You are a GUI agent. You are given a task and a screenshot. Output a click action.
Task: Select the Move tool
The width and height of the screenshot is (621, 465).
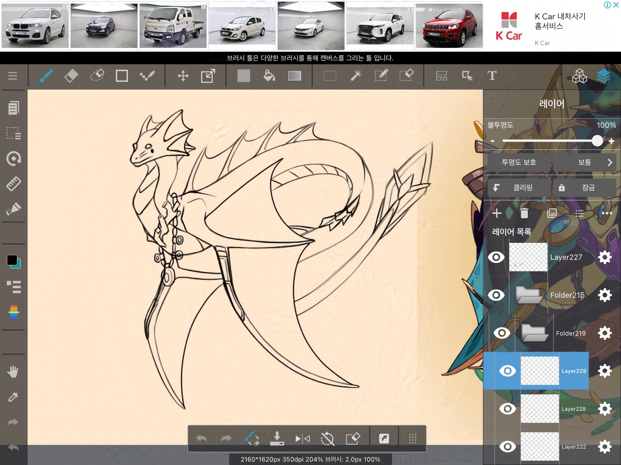[x=183, y=76]
